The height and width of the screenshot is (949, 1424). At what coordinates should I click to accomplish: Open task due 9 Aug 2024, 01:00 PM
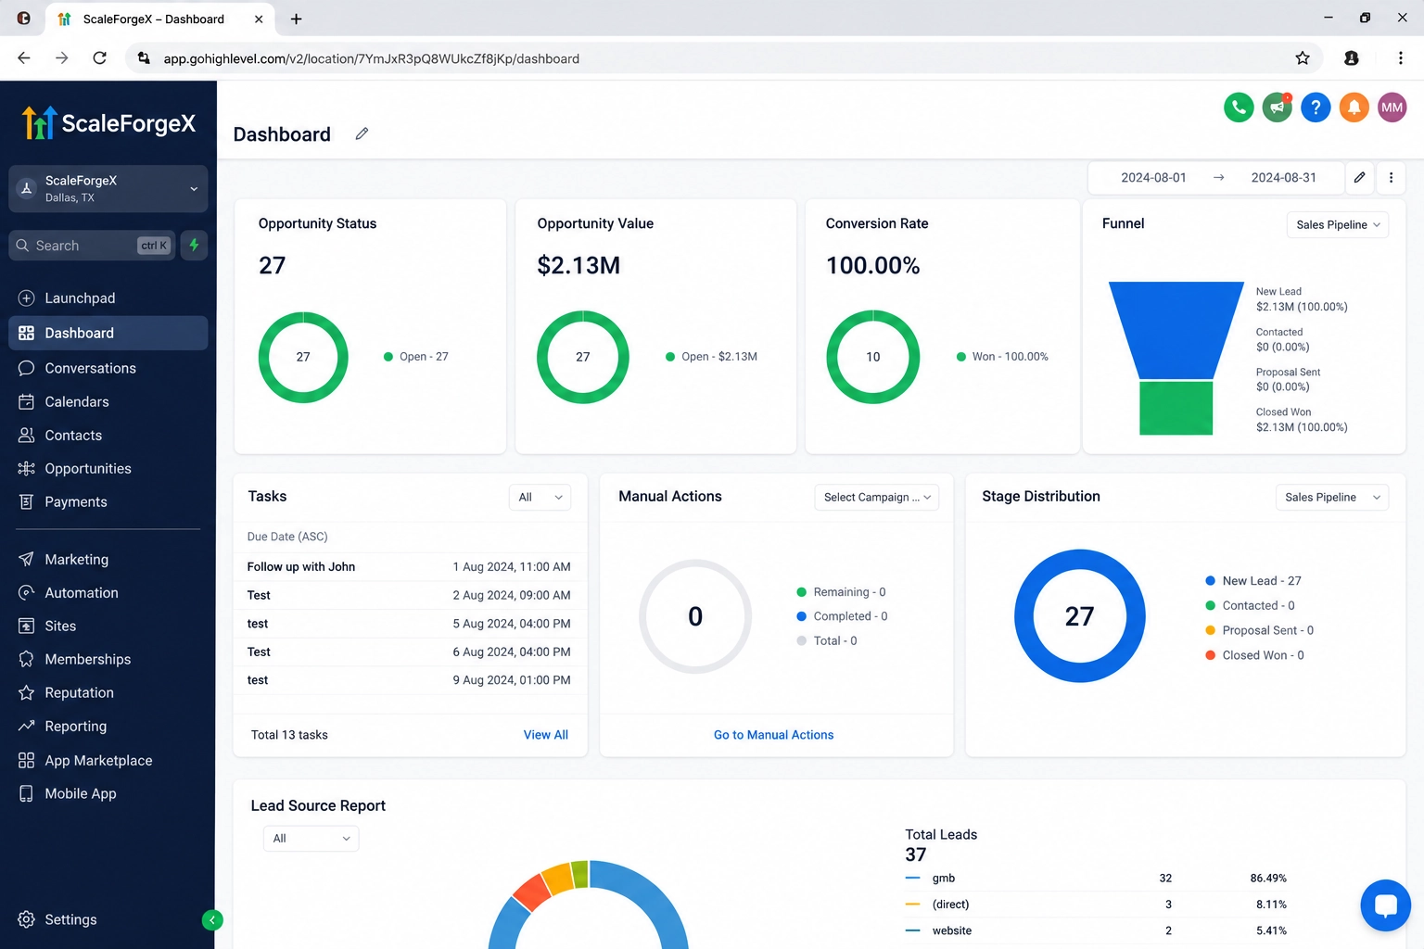point(409,680)
